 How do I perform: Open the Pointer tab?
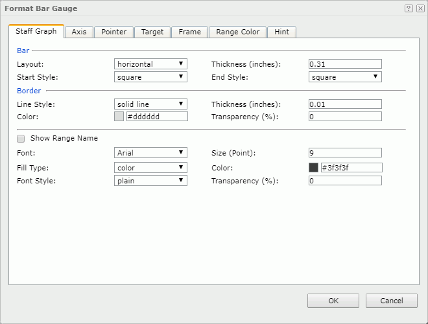pyautogui.click(x=114, y=32)
